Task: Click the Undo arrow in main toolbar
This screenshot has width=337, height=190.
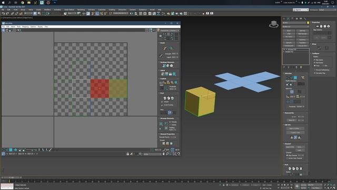Action: click(3, 14)
